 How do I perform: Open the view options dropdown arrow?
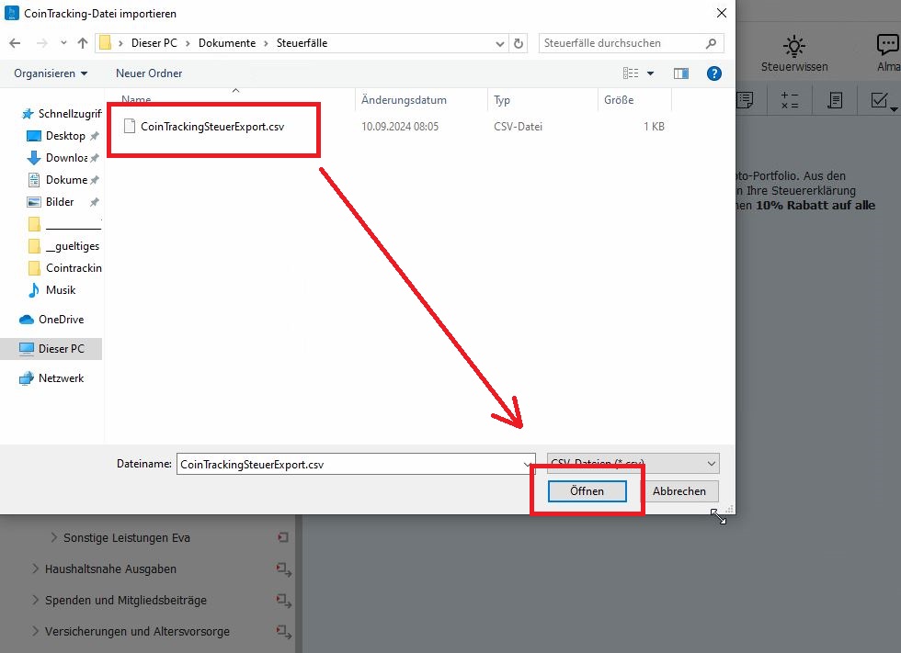651,73
